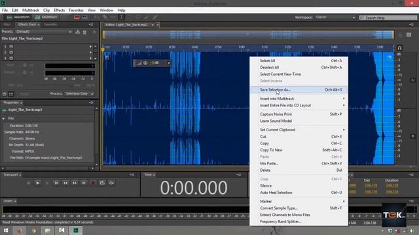
Task: Delete preset with the trash icon
Action: click(x=84, y=32)
